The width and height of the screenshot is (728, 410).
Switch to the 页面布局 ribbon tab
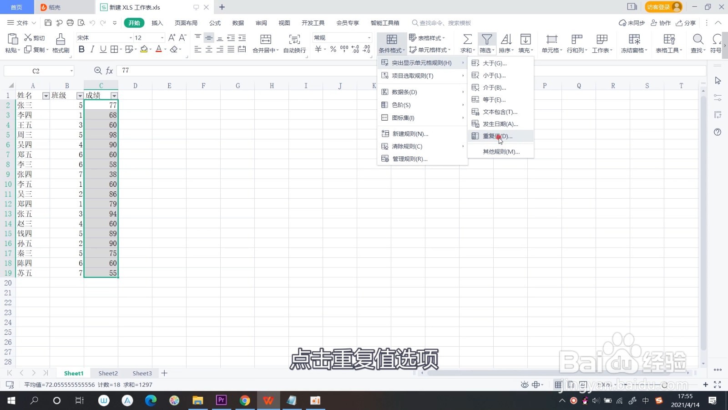[x=186, y=23]
